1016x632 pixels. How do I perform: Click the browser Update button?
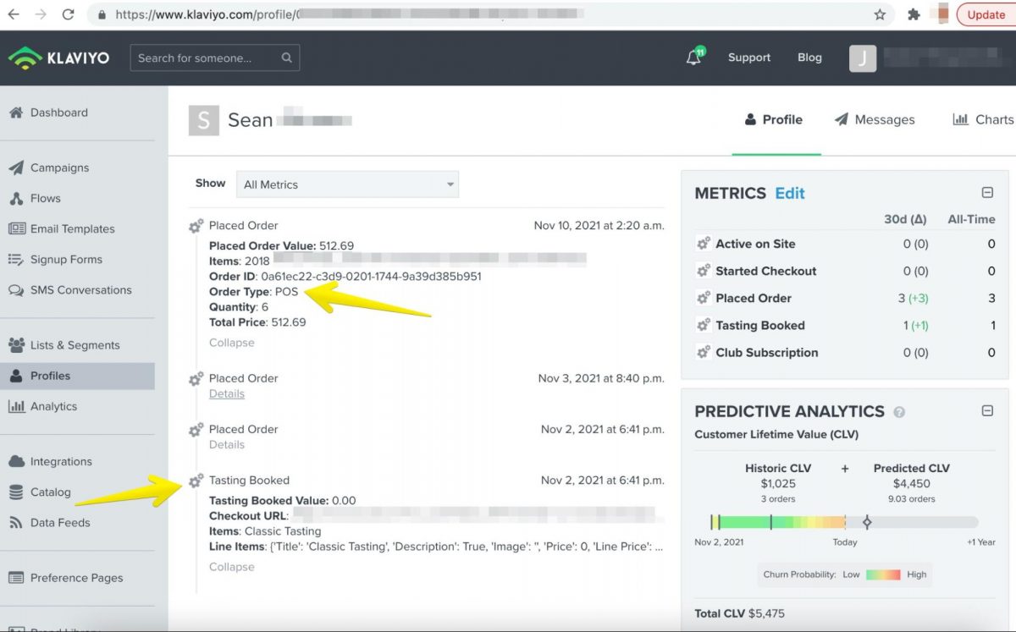(986, 14)
